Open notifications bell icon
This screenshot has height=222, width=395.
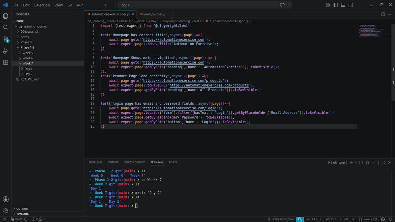[x=390, y=219]
